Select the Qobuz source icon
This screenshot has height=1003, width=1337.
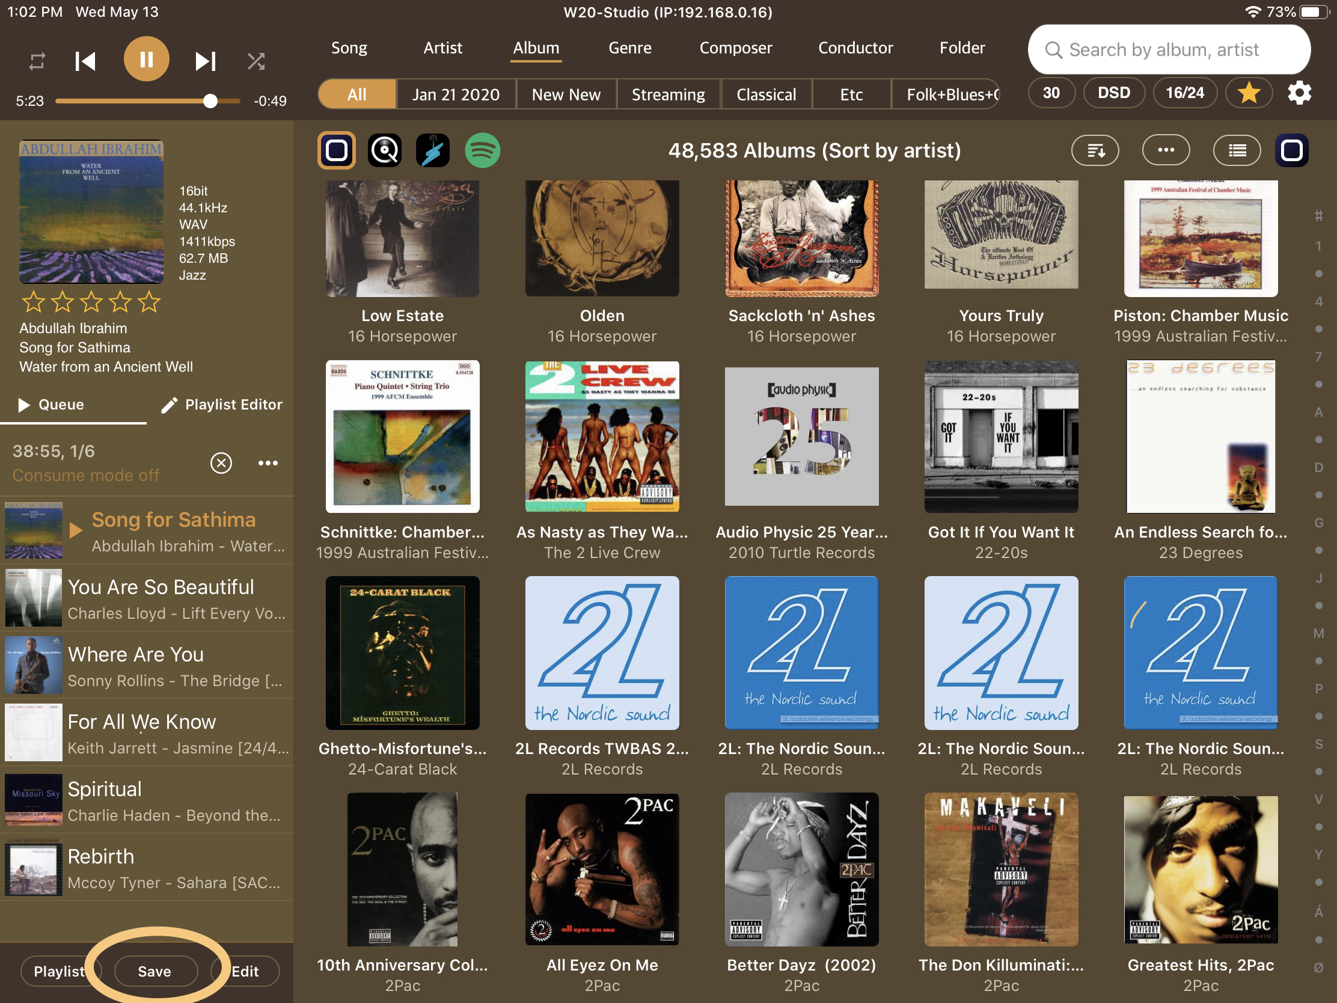[x=384, y=150]
